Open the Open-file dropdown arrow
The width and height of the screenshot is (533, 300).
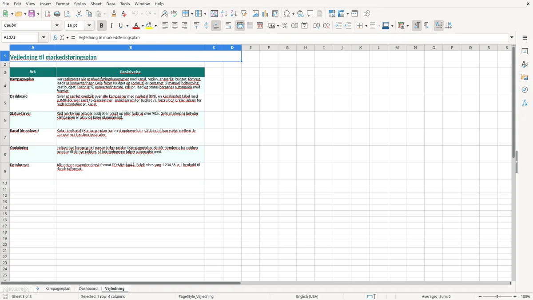click(25, 14)
